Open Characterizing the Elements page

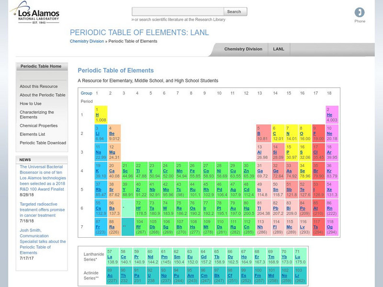click(x=37, y=114)
